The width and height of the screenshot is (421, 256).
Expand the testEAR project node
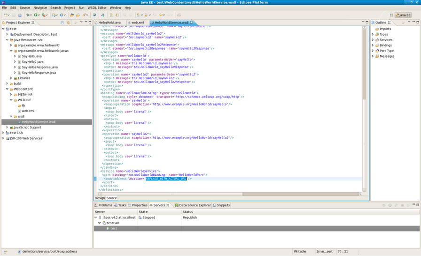[3, 133]
